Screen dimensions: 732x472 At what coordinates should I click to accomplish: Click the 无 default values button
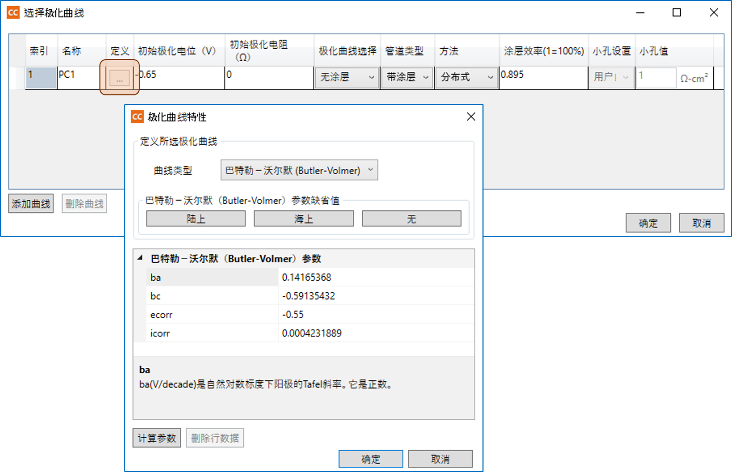point(412,219)
